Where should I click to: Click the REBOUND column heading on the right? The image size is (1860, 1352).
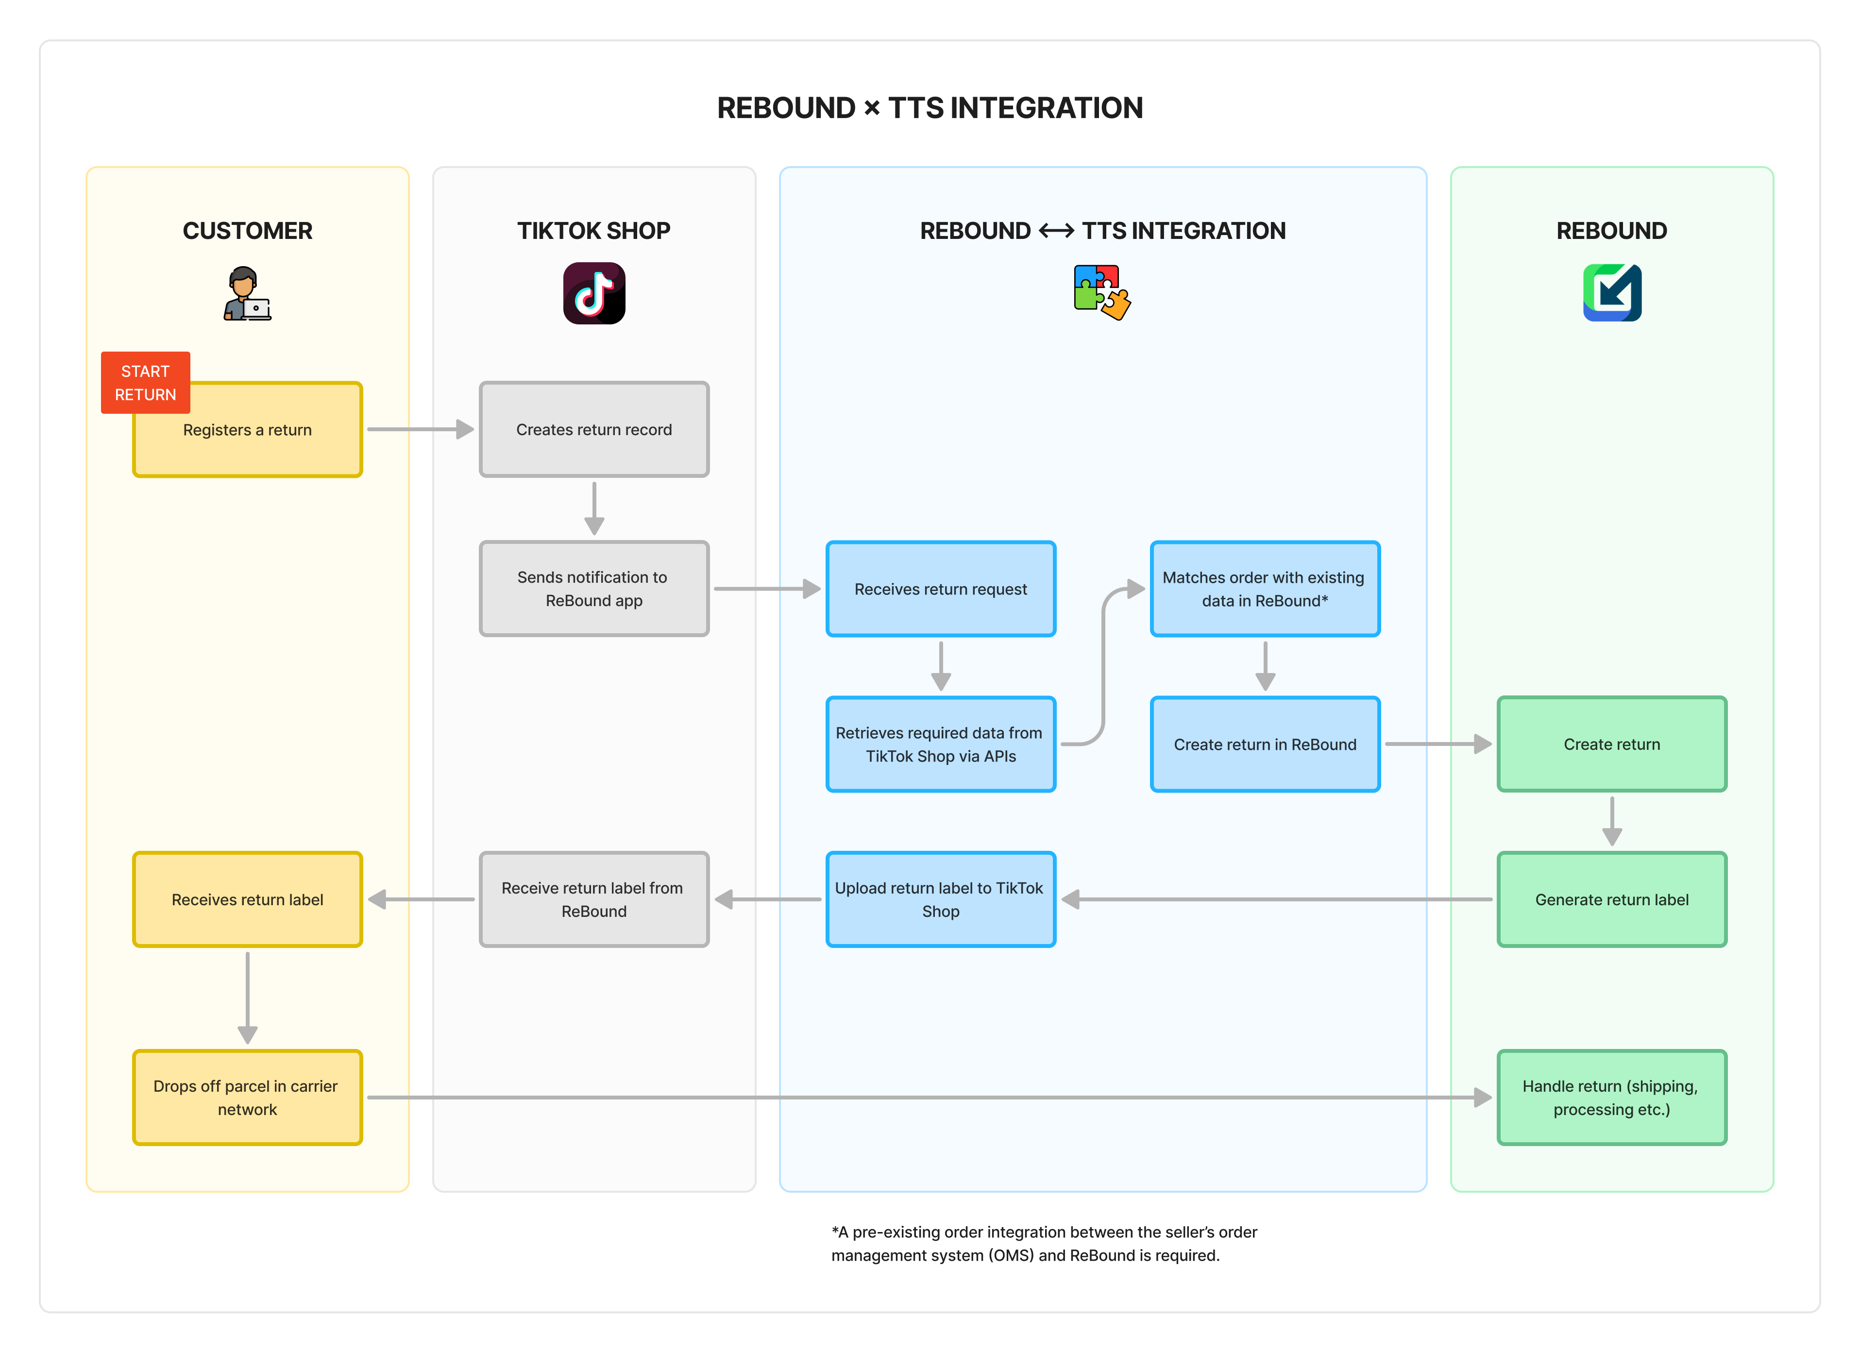click(1611, 231)
